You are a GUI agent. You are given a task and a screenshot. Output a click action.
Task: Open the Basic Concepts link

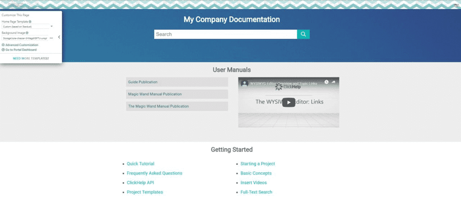pyautogui.click(x=256, y=173)
